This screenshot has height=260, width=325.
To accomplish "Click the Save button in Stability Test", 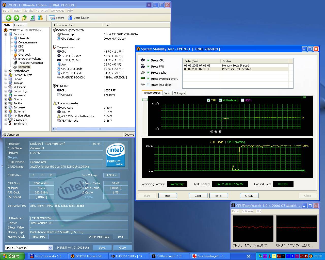I will coord(219,196).
